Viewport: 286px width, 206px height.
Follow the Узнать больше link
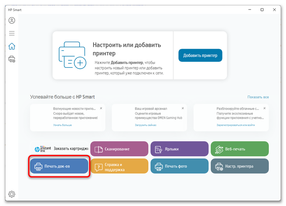[62, 125]
